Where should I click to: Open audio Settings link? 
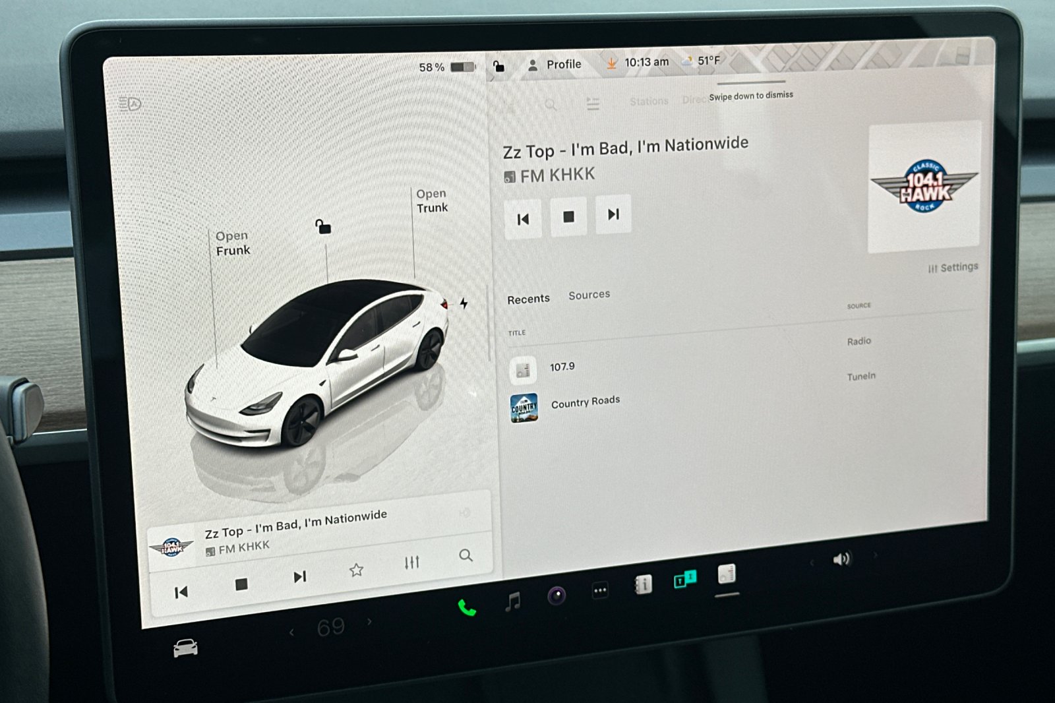(953, 268)
